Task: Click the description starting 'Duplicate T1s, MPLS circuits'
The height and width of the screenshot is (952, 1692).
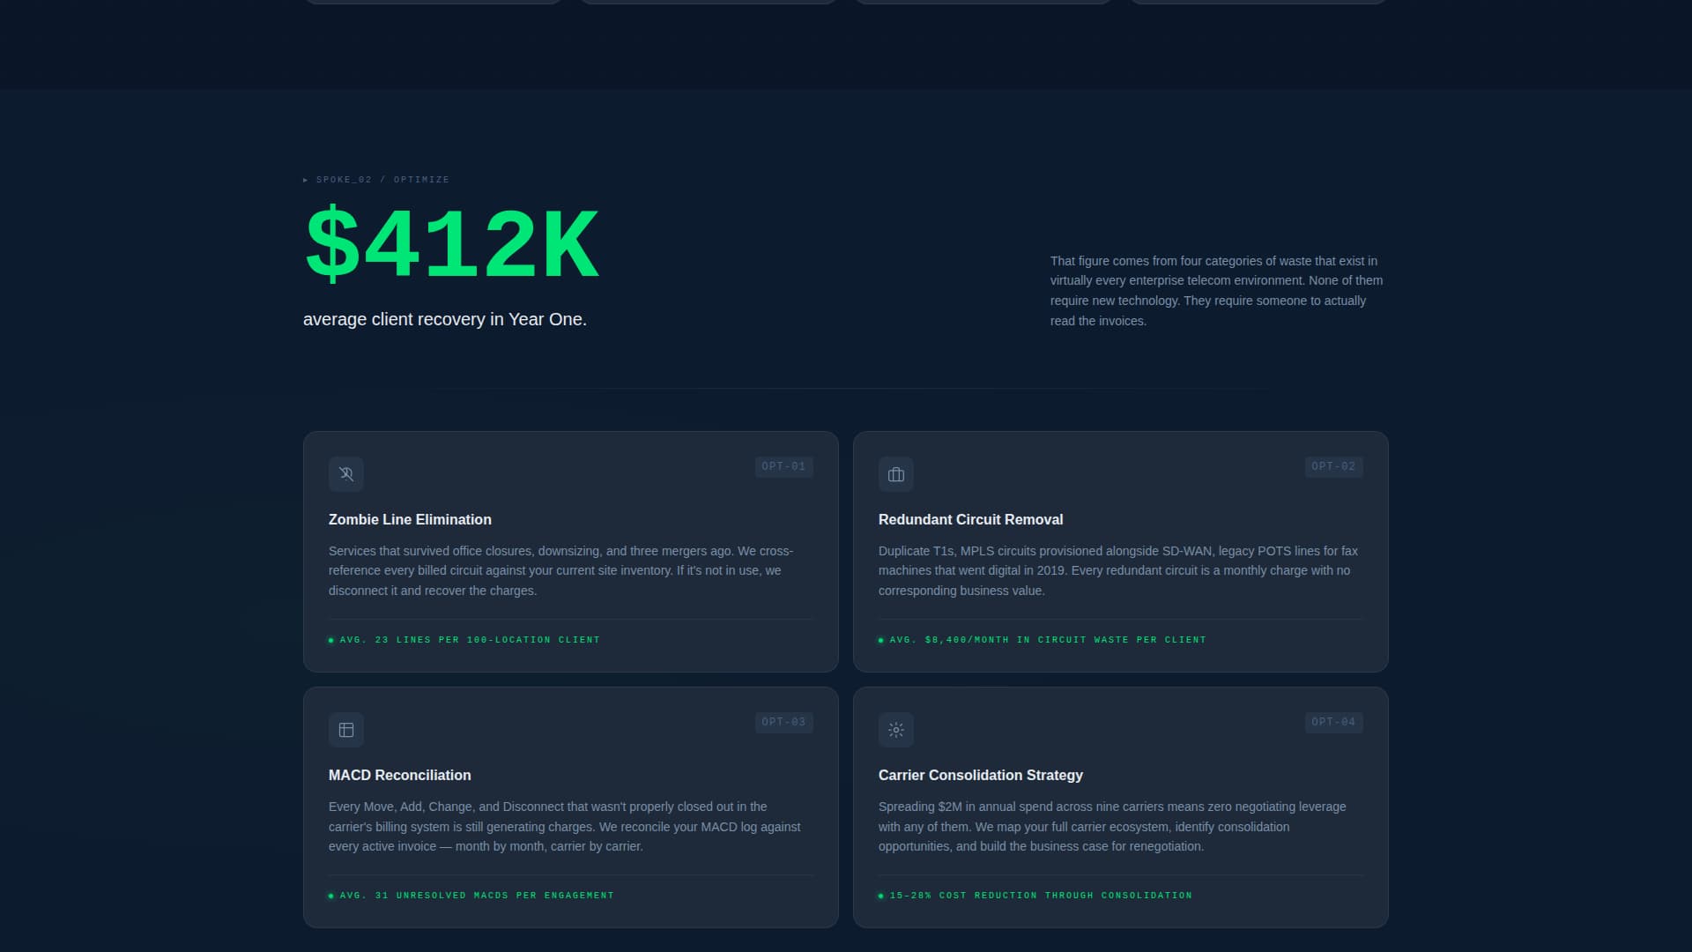Action: 1118,570
